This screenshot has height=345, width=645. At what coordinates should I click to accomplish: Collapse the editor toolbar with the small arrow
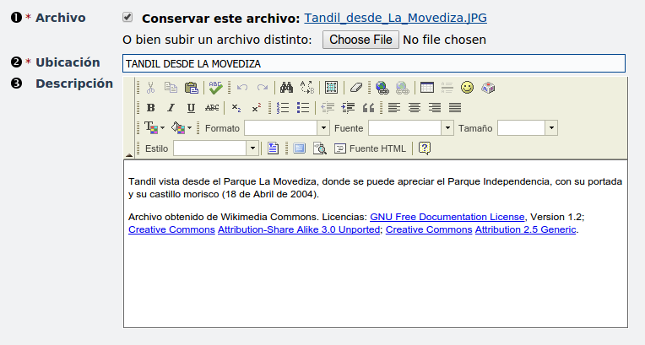(128, 154)
